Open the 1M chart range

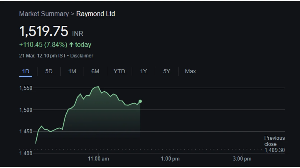(x=72, y=71)
